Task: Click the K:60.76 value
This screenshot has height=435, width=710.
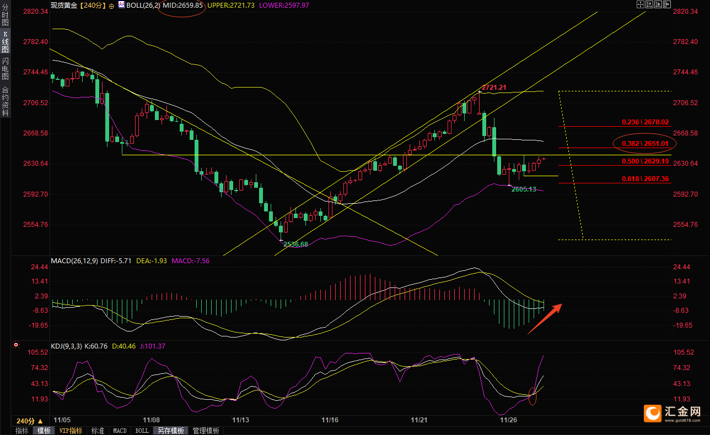Action: click(96, 346)
